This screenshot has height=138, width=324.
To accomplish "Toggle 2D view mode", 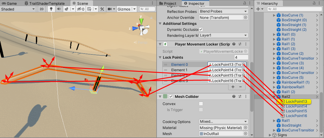I will (x=42, y=9).
